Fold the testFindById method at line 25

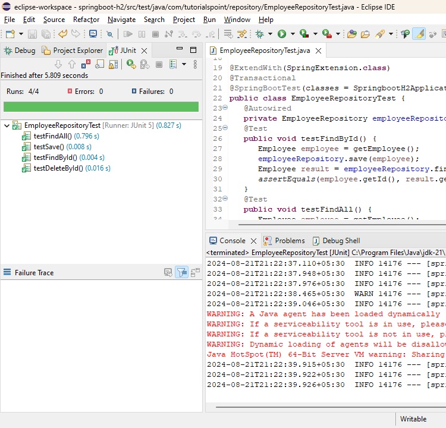[224, 128]
